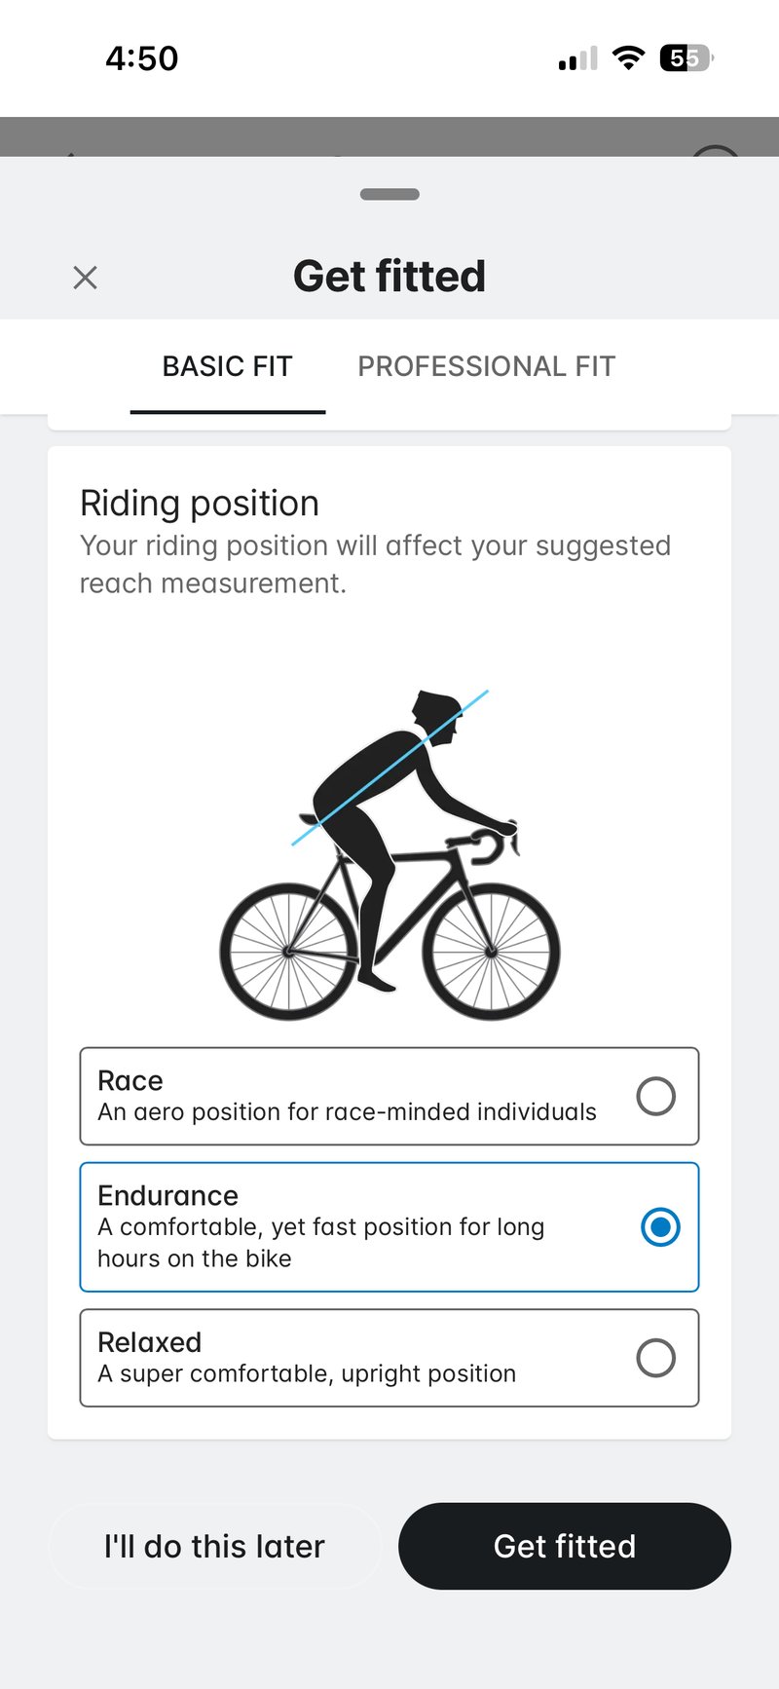Viewport: 779px width, 1689px height.
Task: Tap the bike's front wheel in illustration
Action: (491, 951)
